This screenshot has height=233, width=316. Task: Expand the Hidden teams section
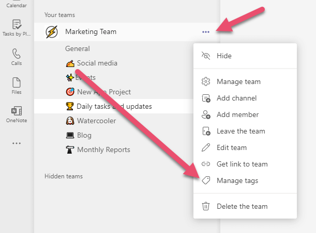pyautogui.click(x=64, y=176)
